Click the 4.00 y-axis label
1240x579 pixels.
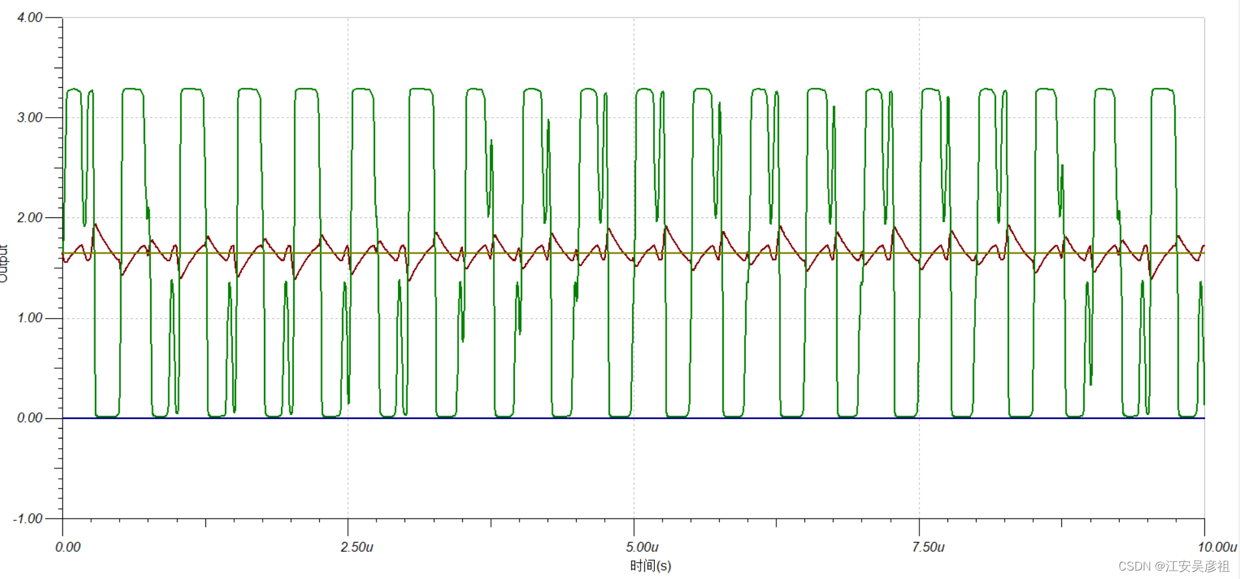click(30, 18)
